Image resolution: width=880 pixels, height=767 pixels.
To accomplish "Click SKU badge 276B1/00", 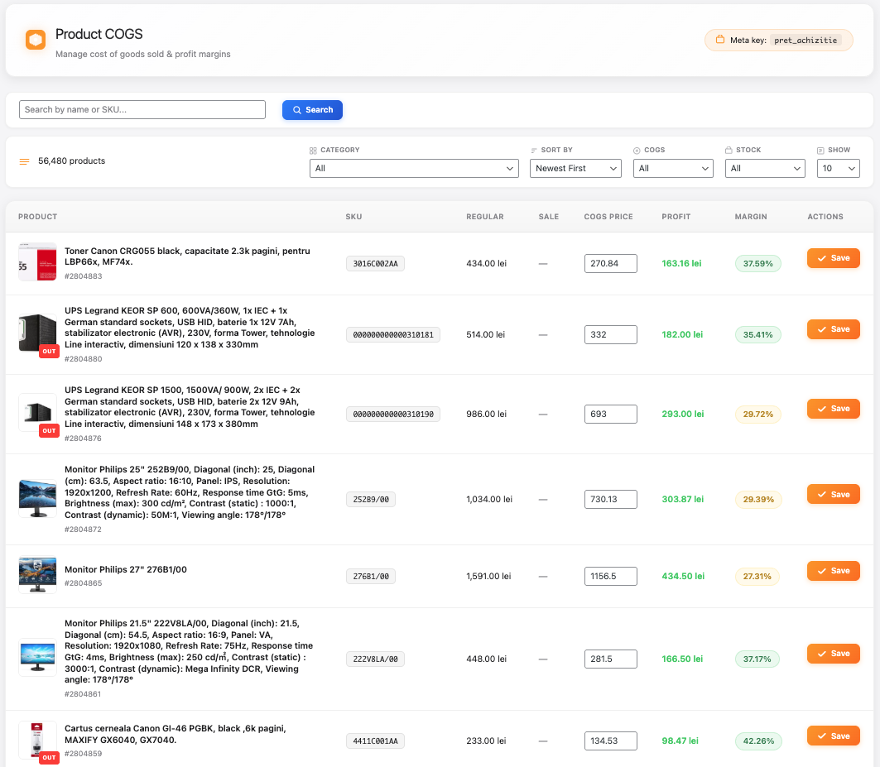I will [371, 576].
